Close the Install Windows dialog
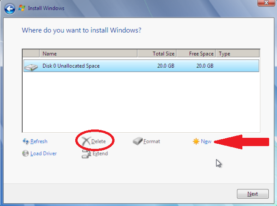The image size is (277, 206). 266,3
